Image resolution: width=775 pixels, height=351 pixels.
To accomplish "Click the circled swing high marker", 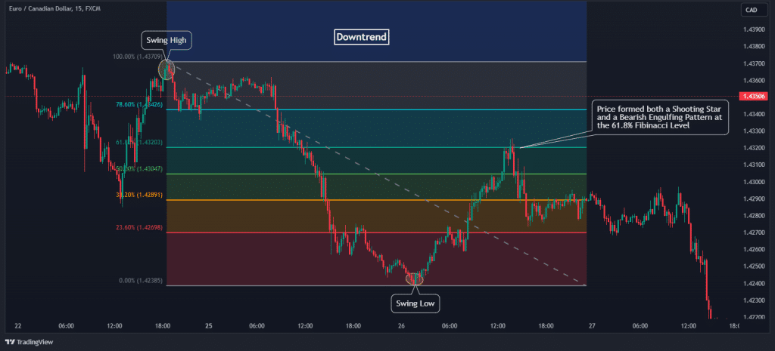I will point(167,69).
